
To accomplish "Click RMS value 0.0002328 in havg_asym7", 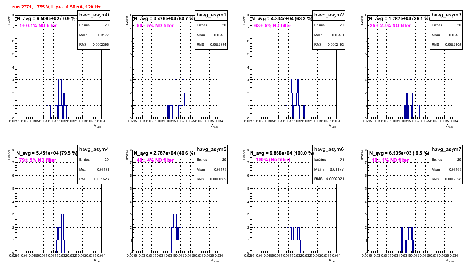I will tap(453, 179).
